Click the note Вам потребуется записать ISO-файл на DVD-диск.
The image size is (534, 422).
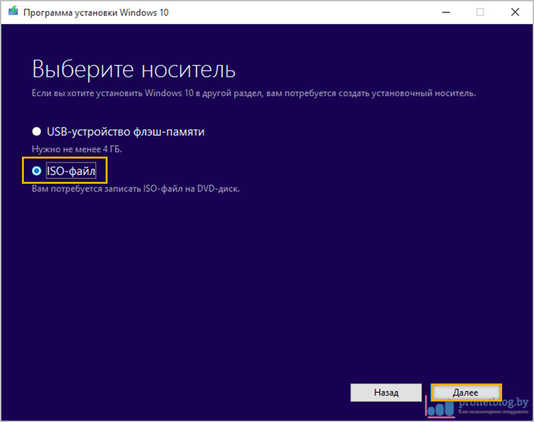point(135,188)
